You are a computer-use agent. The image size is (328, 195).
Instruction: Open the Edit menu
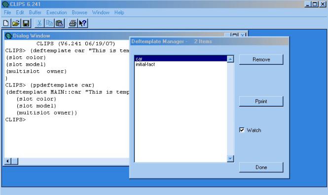pyautogui.click(x=20, y=12)
